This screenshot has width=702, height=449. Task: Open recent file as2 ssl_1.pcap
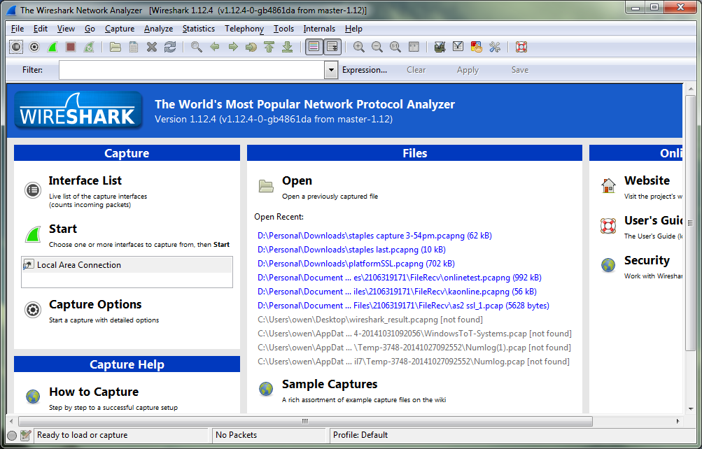[403, 306]
